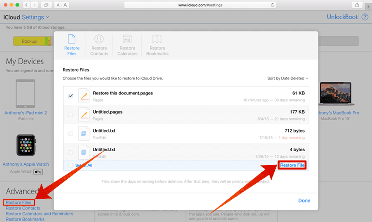The image size is (372, 222).
Task: Check the 4 bytes Untitled.txt checkbox
Action: pyautogui.click(x=71, y=153)
